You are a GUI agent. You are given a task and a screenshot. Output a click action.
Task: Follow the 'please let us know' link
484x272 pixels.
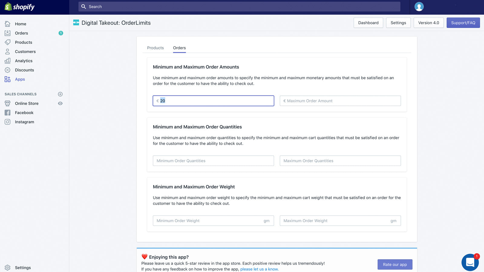259,269
